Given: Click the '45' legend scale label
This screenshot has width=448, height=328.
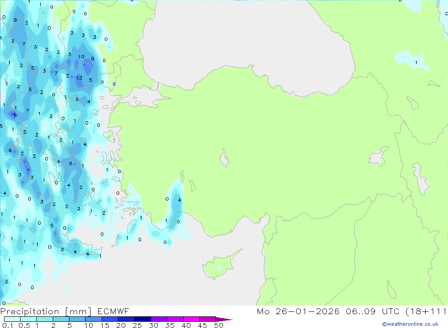Looking at the screenshot, I should click(202, 325).
